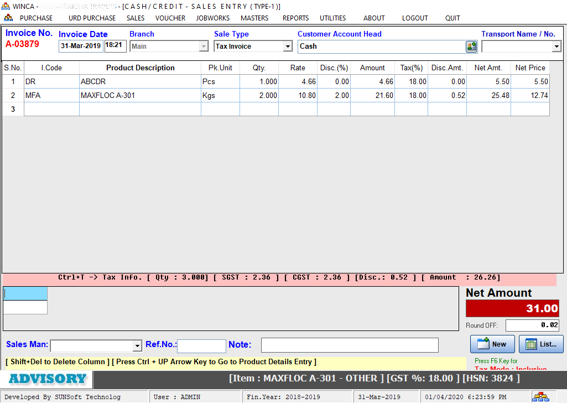Click the customer lookup icon beside Cash
Screen dimensions: 567x403
coord(471,46)
